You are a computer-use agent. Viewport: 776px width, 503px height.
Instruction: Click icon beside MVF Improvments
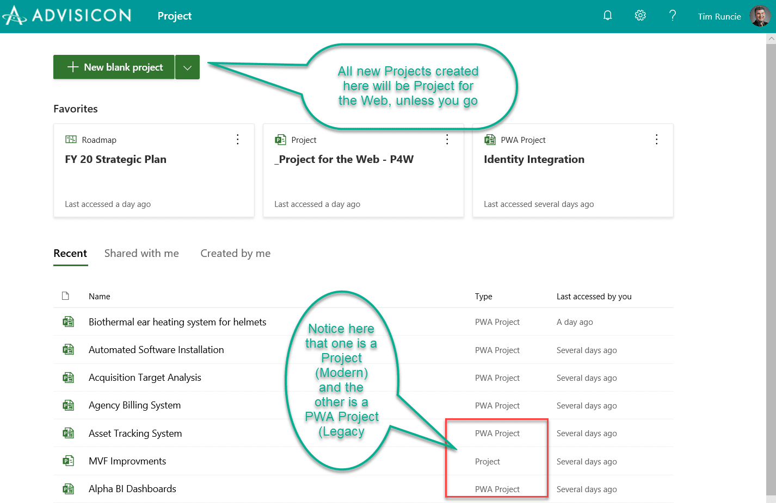pyautogui.click(x=68, y=461)
